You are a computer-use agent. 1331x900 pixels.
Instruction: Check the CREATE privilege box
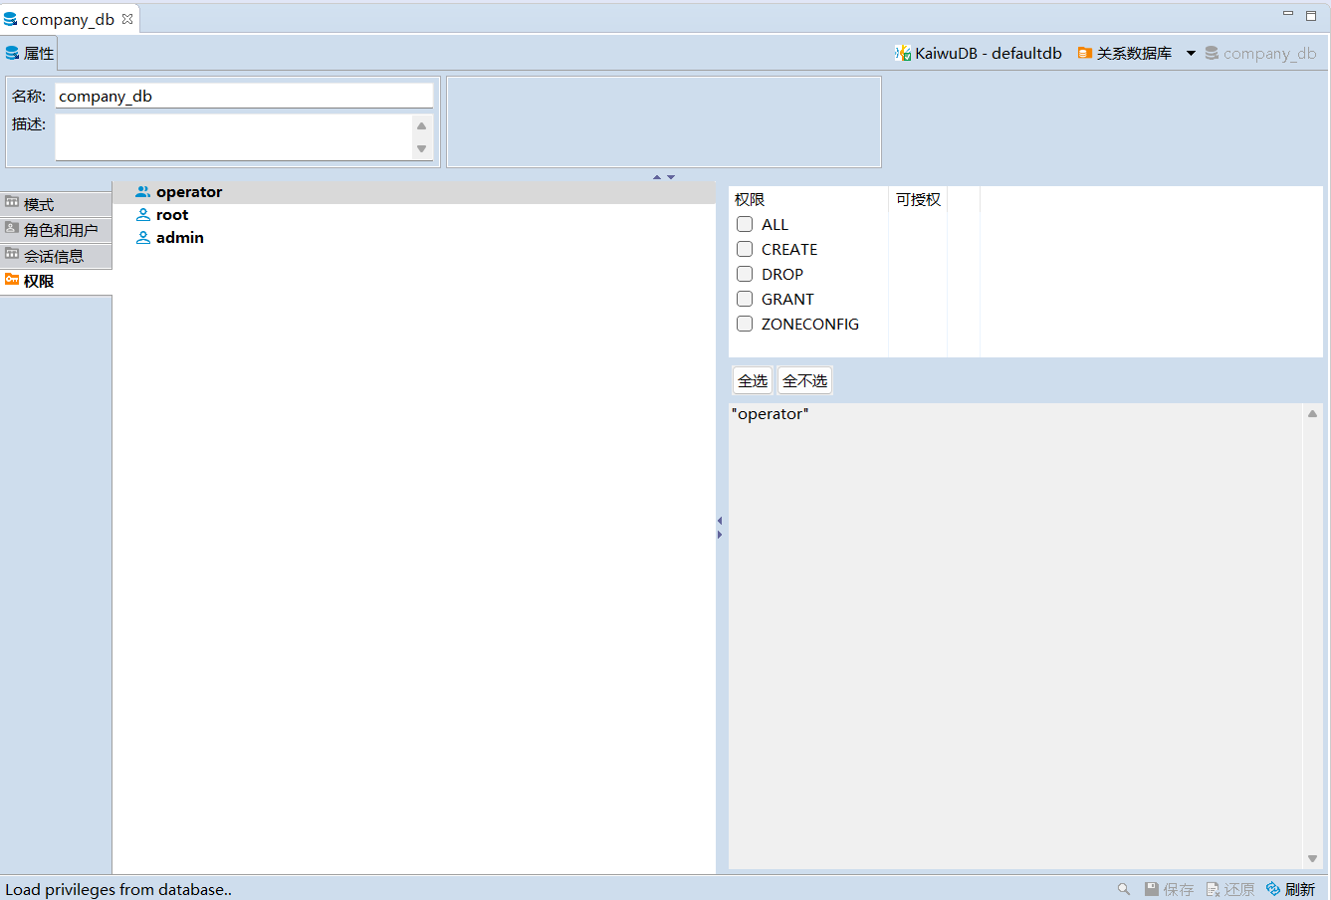click(x=745, y=250)
